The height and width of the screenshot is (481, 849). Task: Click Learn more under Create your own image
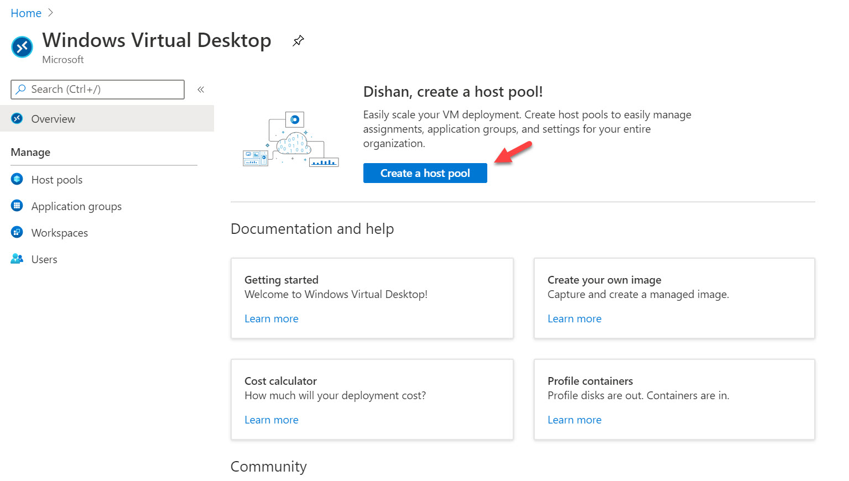[574, 318]
